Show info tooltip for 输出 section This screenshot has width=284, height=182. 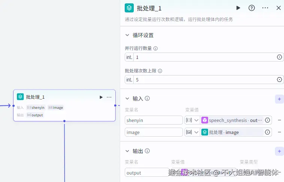(x=147, y=151)
